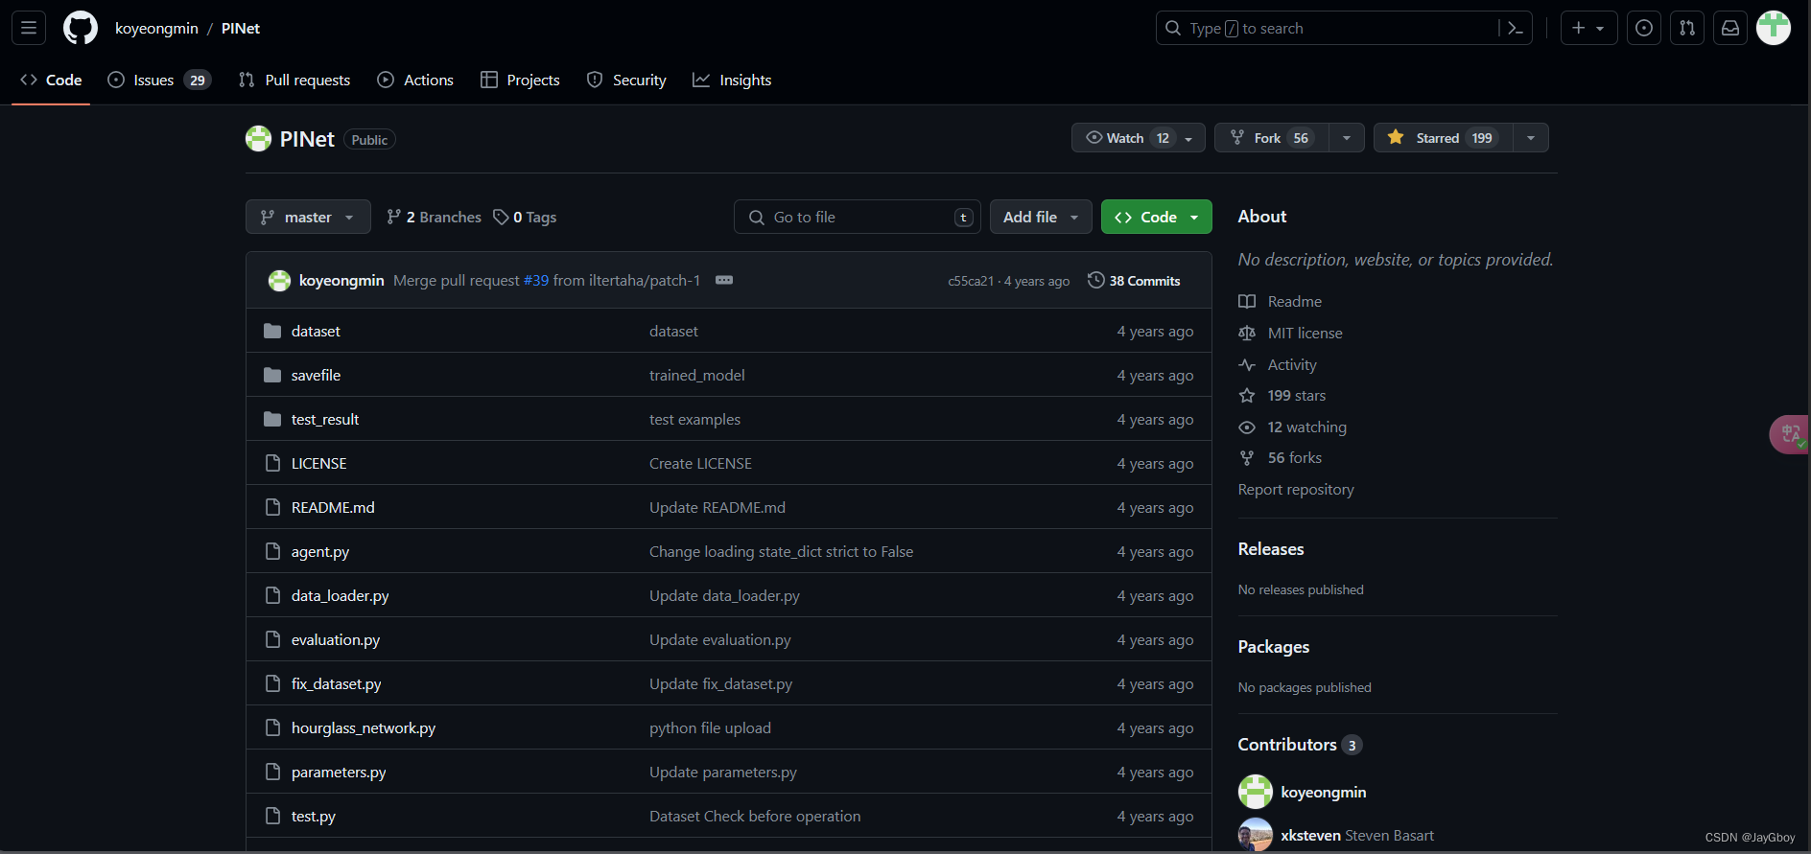Screen dimensions: 1811x854
Task: Click Report repository link
Action: (1296, 489)
